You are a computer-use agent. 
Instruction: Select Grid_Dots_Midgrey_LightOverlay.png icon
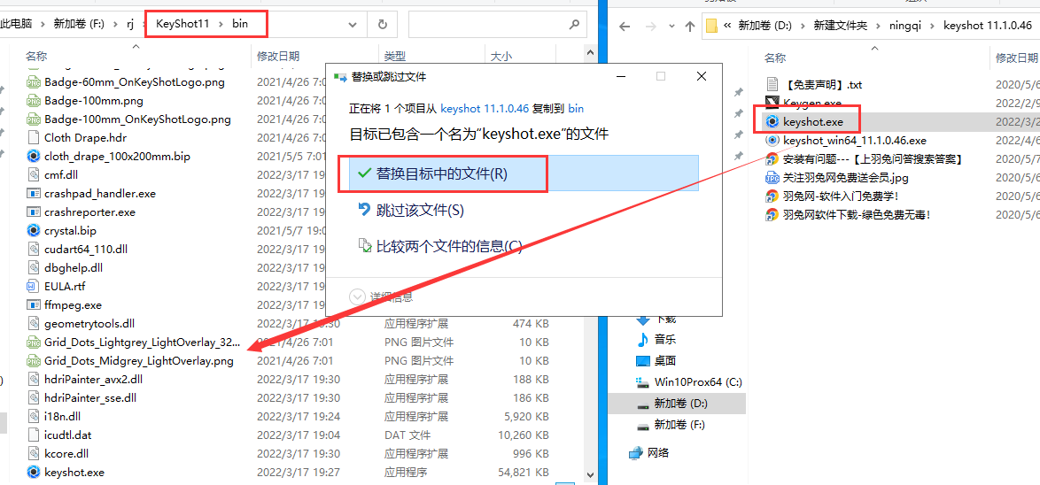[33, 361]
